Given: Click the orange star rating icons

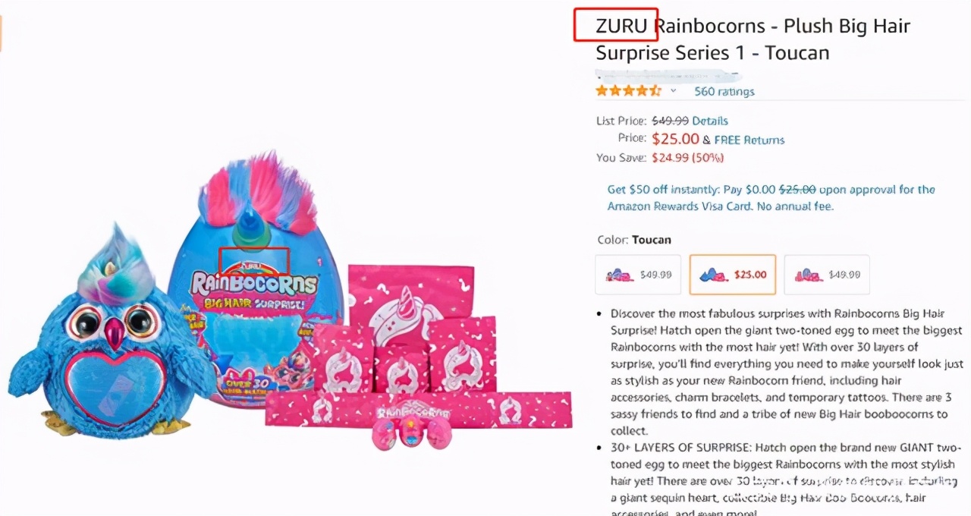Looking at the screenshot, I should (x=628, y=91).
